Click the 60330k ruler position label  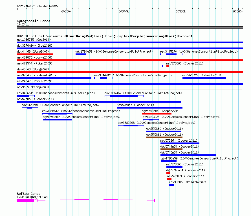(66, 11)
